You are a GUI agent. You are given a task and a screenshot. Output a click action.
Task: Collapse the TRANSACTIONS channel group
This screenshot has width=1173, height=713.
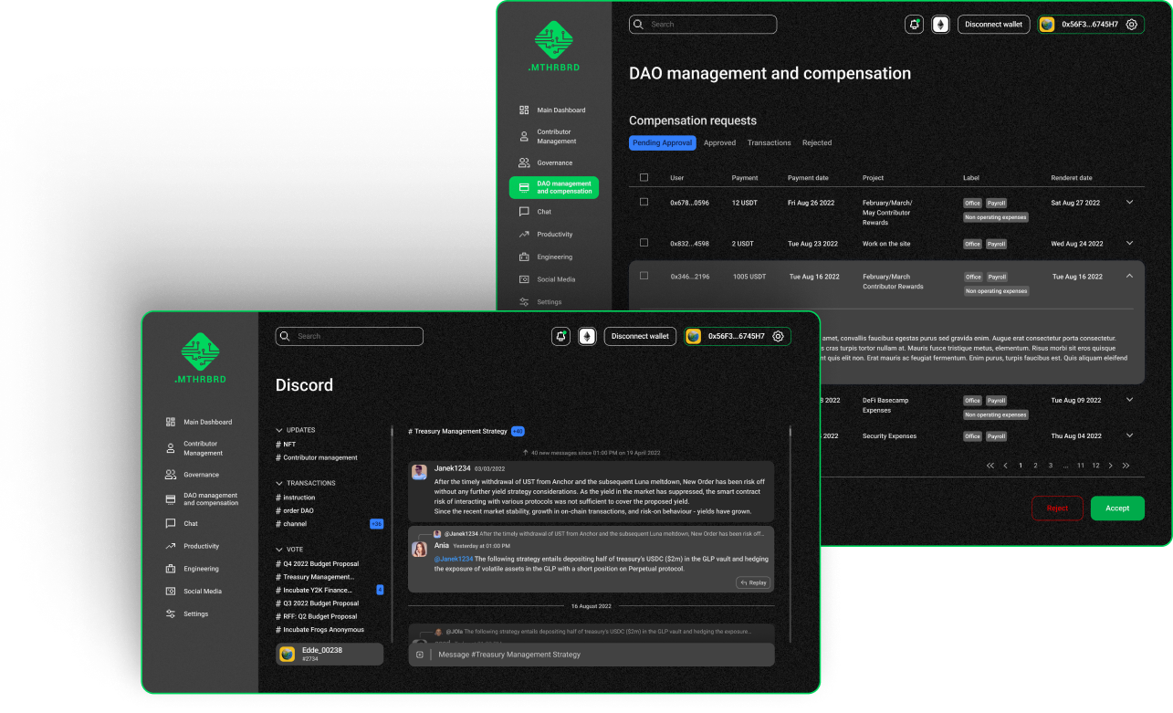tap(279, 483)
